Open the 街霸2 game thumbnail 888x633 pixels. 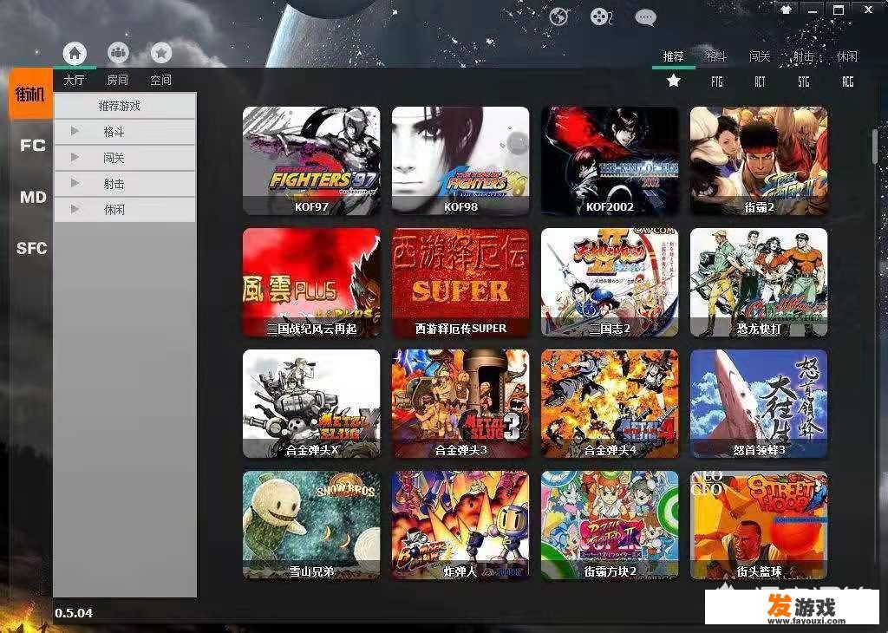759,160
